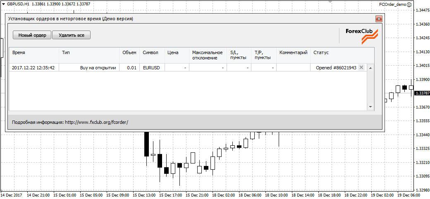The height and width of the screenshot is (199, 430).
Task: Click the 1.32980 price axis label
Action: [x=423, y=190]
